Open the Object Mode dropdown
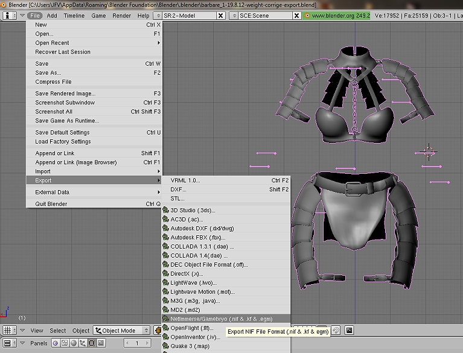Viewport: 463px width, 353px height. pyautogui.click(x=122, y=331)
